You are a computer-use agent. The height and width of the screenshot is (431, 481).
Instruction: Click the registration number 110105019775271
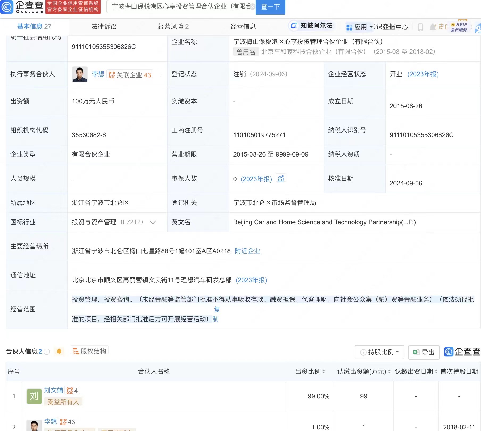tap(259, 135)
